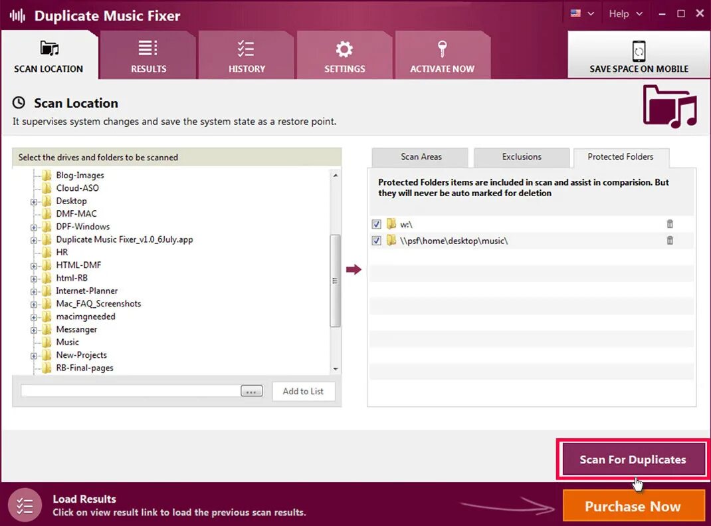Select the Desktop folder label
Screen dimensions: 711x526
click(71, 201)
